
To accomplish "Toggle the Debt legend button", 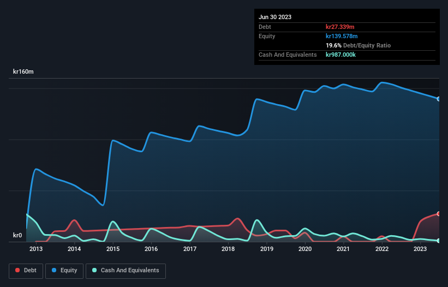I will [26, 271].
